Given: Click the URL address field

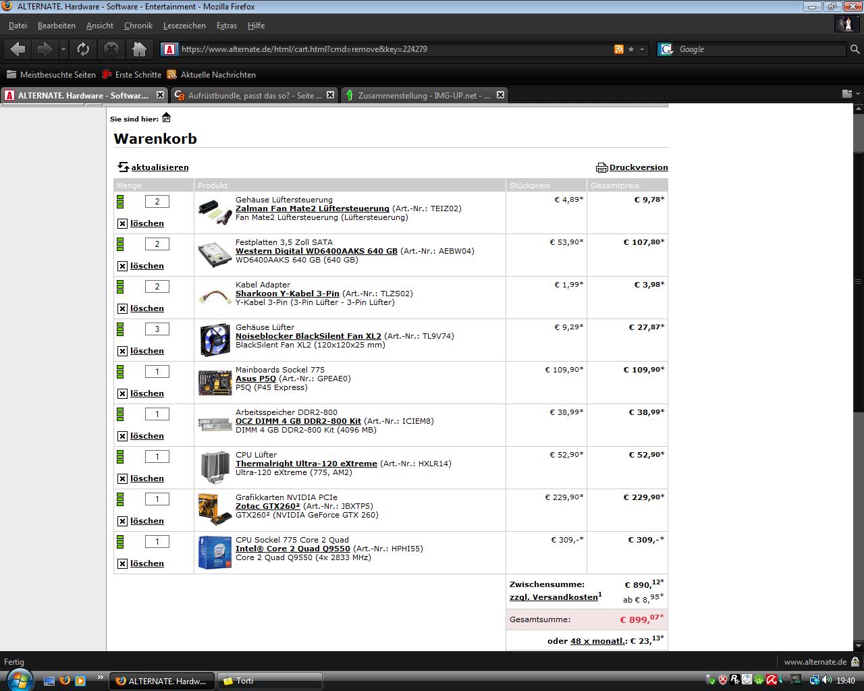Looking at the screenshot, I should click(x=395, y=49).
